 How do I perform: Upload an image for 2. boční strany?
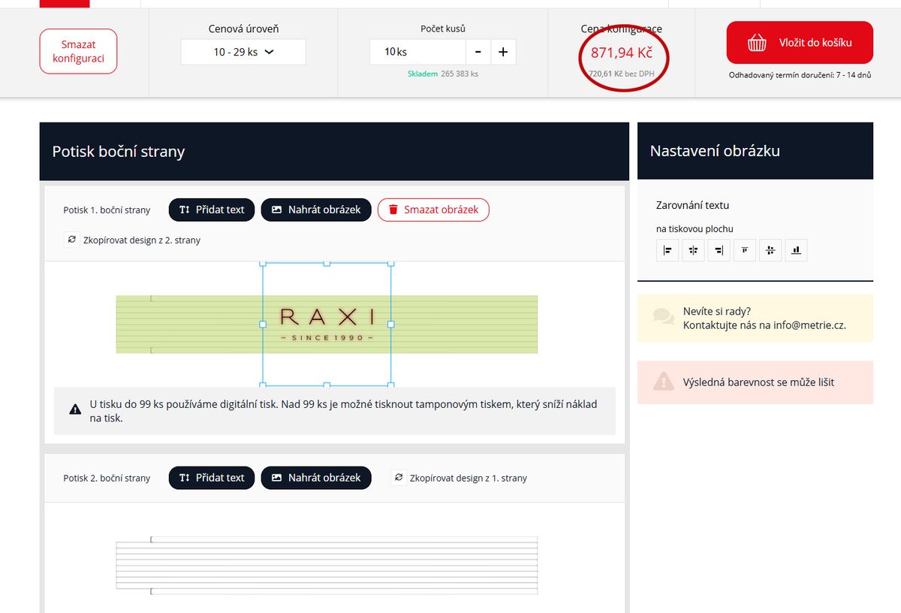(x=316, y=478)
